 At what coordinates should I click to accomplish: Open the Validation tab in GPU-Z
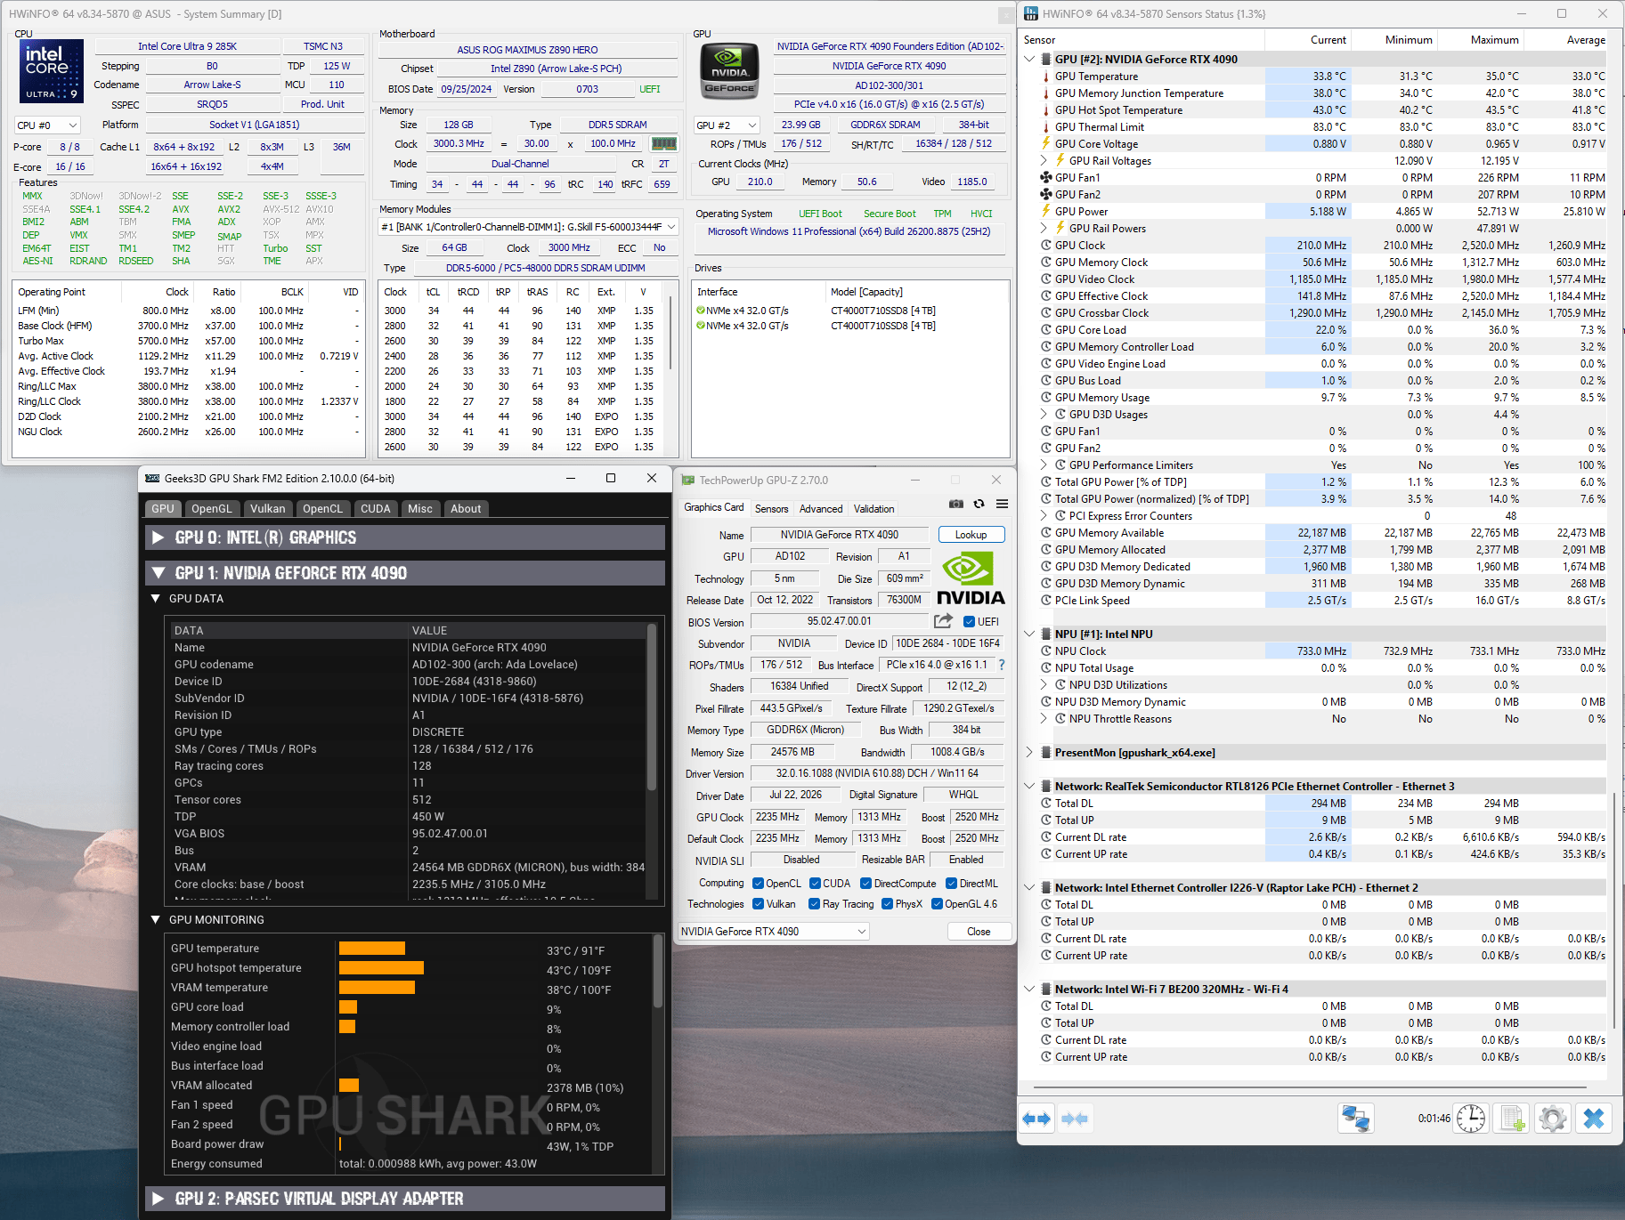coord(873,509)
